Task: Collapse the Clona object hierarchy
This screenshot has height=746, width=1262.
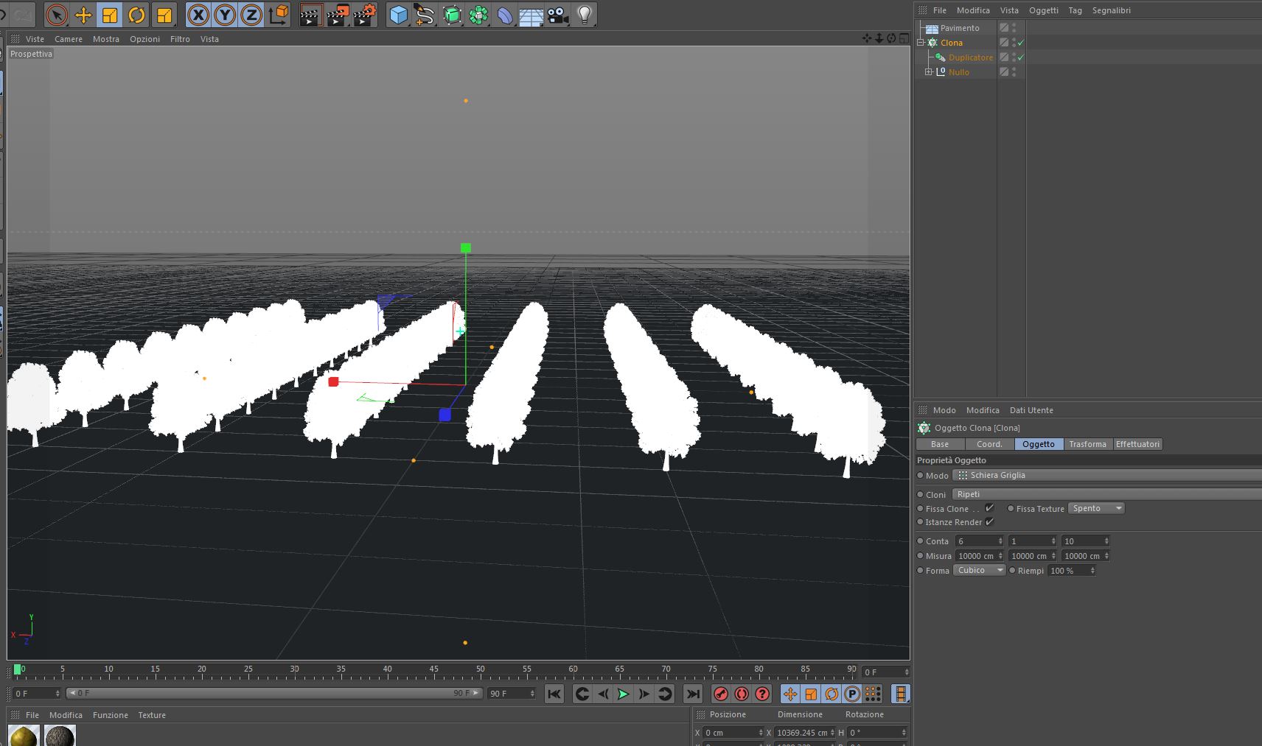Action: coord(921,43)
